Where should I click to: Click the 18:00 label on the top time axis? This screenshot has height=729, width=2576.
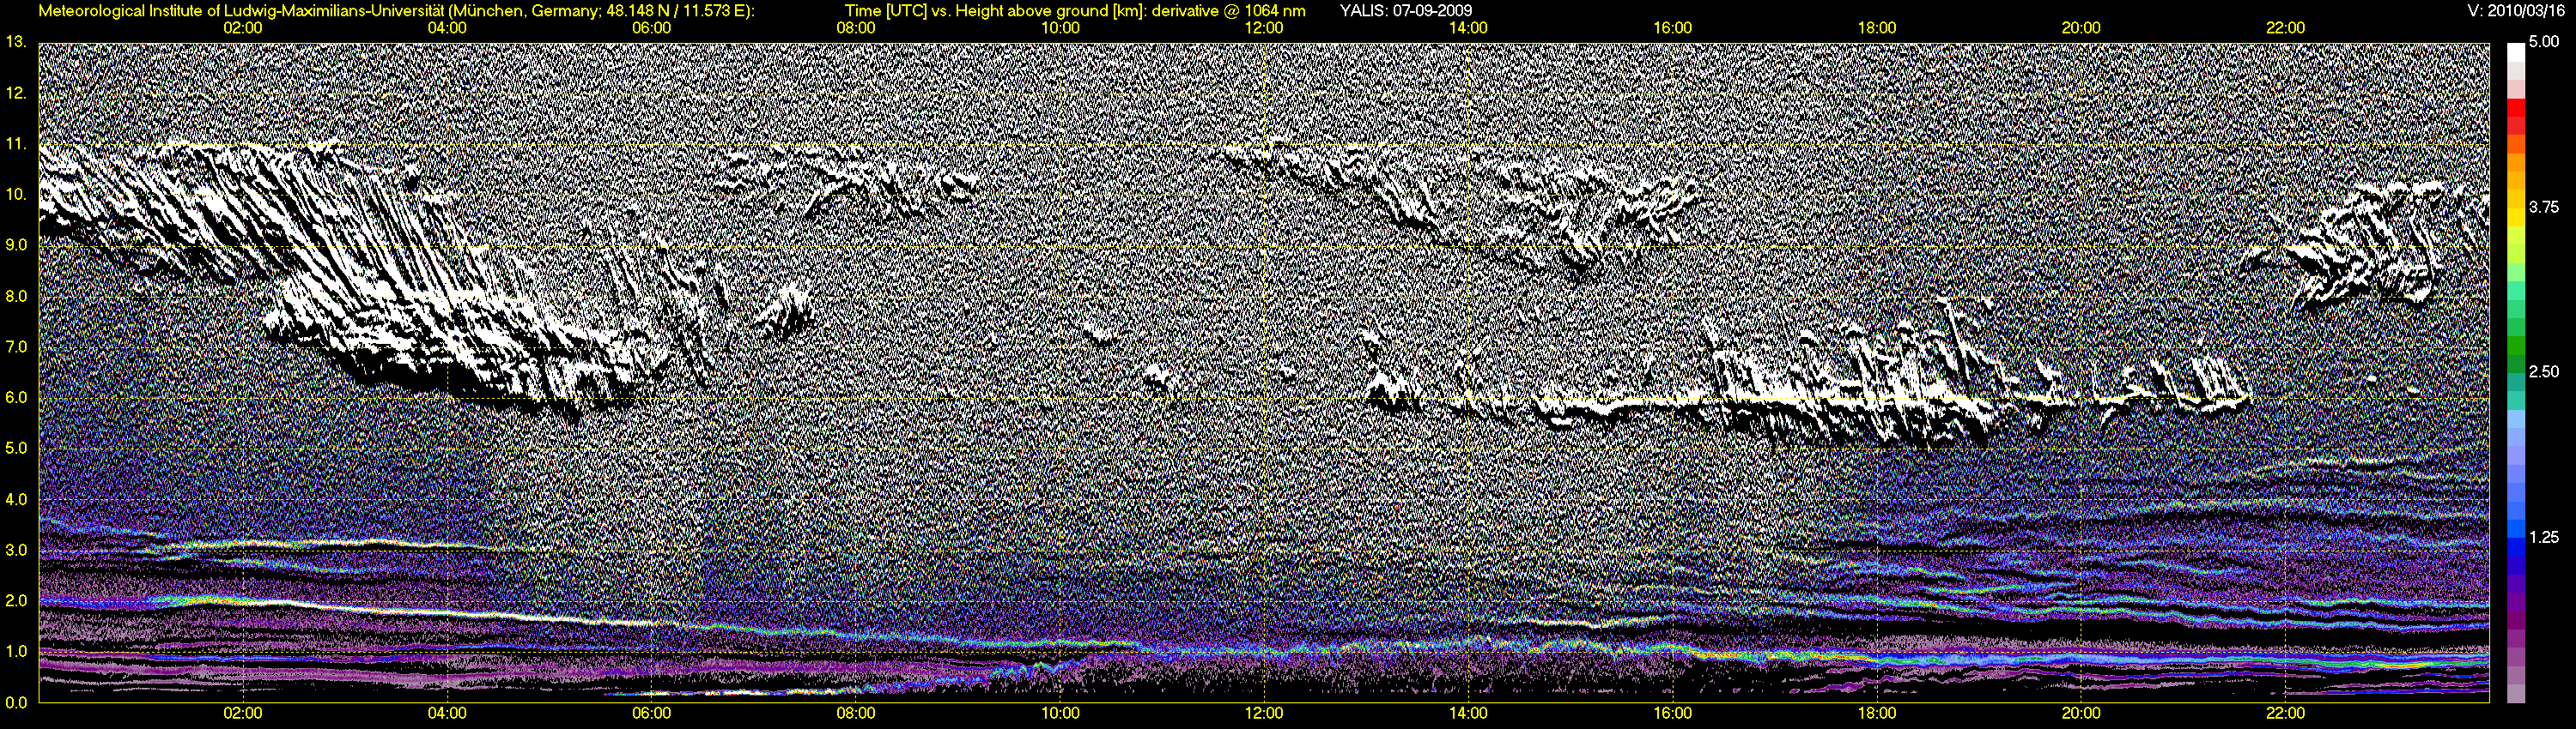click(1877, 28)
